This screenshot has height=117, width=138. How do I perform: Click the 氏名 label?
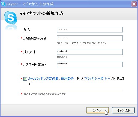click(26, 30)
